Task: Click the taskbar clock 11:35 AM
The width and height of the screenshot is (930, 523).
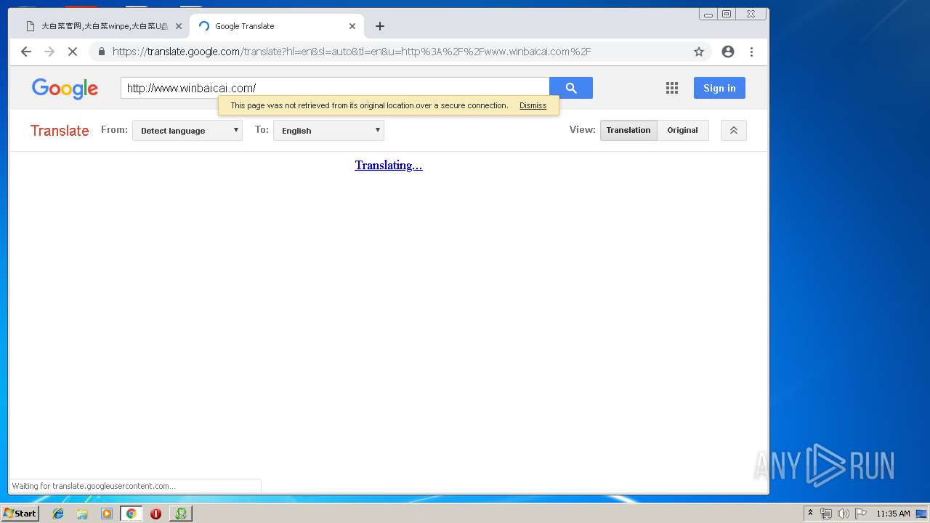Action: [893, 514]
